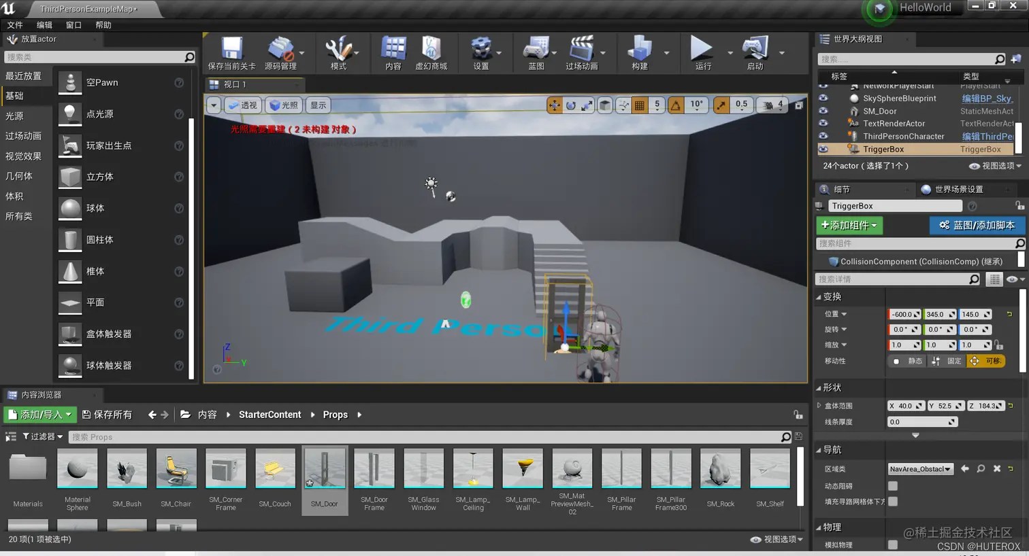1029x556 pixels.
Task: Click the location X value field -600.0
Action: [x=905, y=314]
